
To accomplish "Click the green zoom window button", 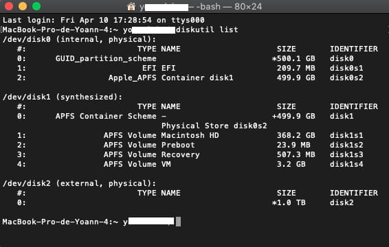I will [36, 6].
